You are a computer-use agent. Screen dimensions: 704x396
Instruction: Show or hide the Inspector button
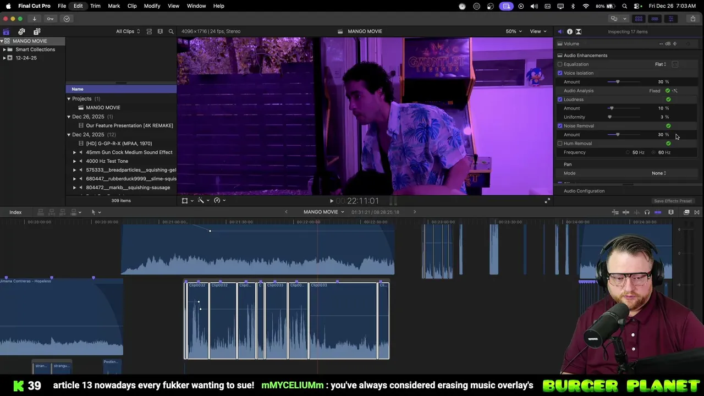tap(670, 19)
